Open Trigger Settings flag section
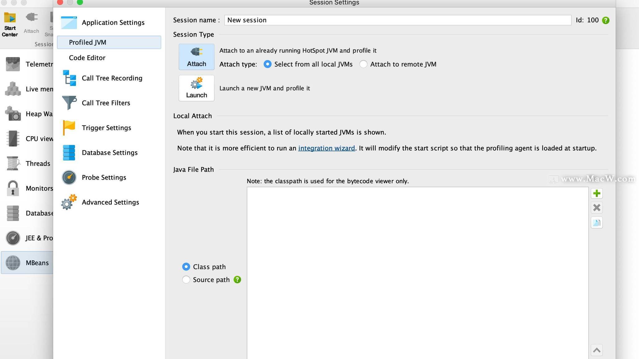 tap(106, 128)
